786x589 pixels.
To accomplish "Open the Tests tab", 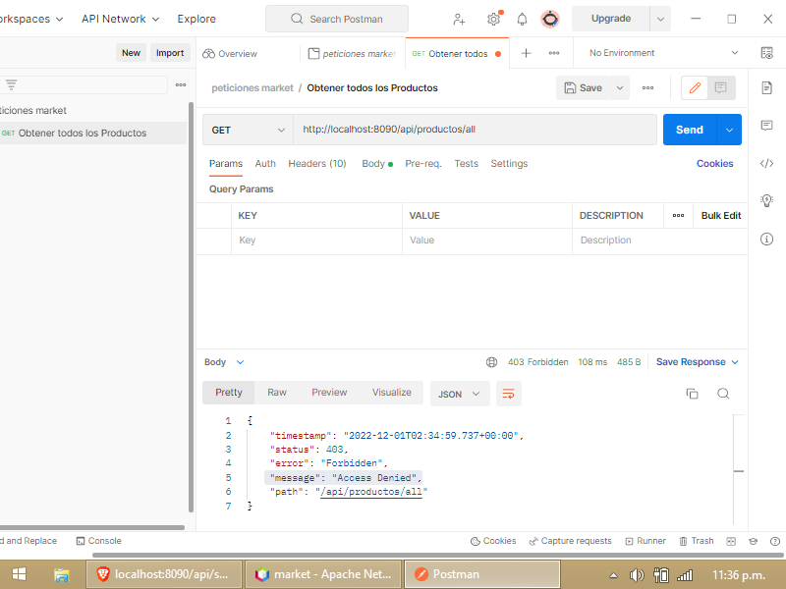I will (466, 164).
